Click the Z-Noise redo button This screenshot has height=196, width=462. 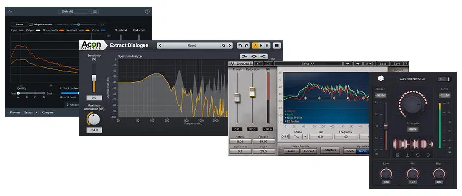268,64
